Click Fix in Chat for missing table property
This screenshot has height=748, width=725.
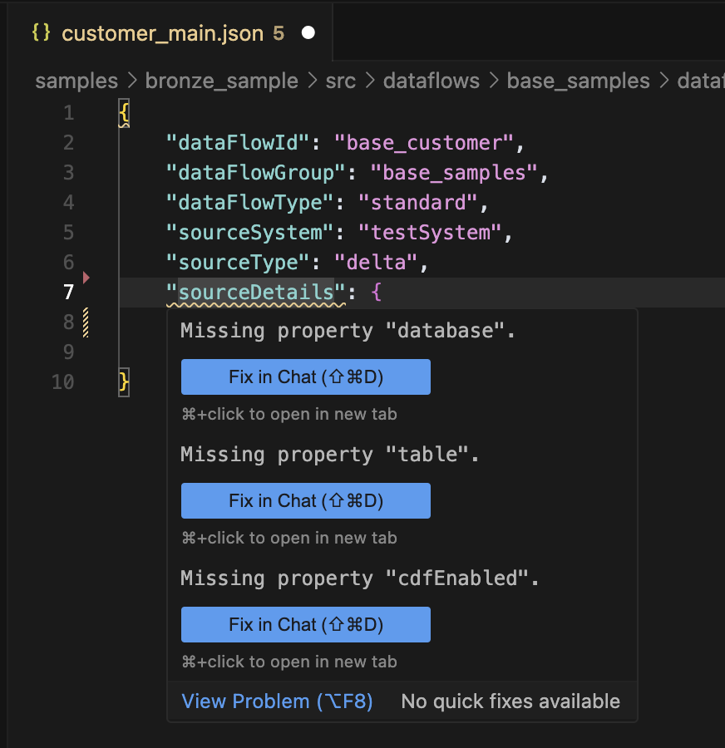(305, 500)
